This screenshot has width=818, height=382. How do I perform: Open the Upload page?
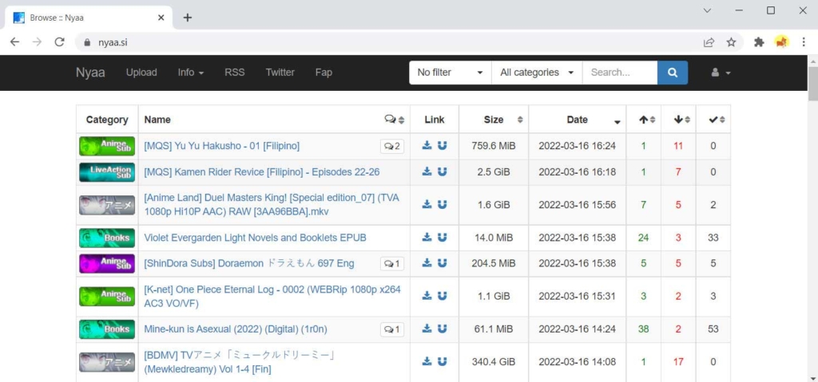pos(141,73)
